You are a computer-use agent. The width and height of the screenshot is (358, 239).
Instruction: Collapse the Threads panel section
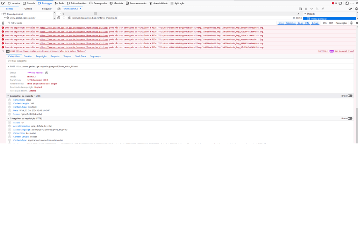pyautogui.click(x=305, y=14)
